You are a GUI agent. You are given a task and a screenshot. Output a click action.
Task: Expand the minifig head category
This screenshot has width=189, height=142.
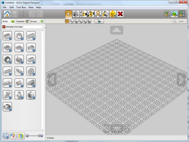pos(31,95)
